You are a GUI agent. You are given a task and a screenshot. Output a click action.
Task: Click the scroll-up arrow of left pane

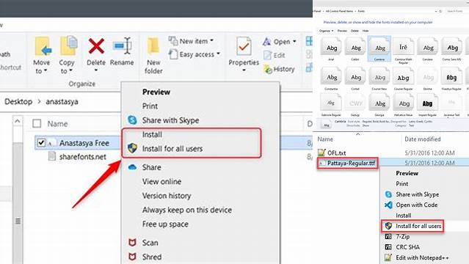(x=18, y=121)
